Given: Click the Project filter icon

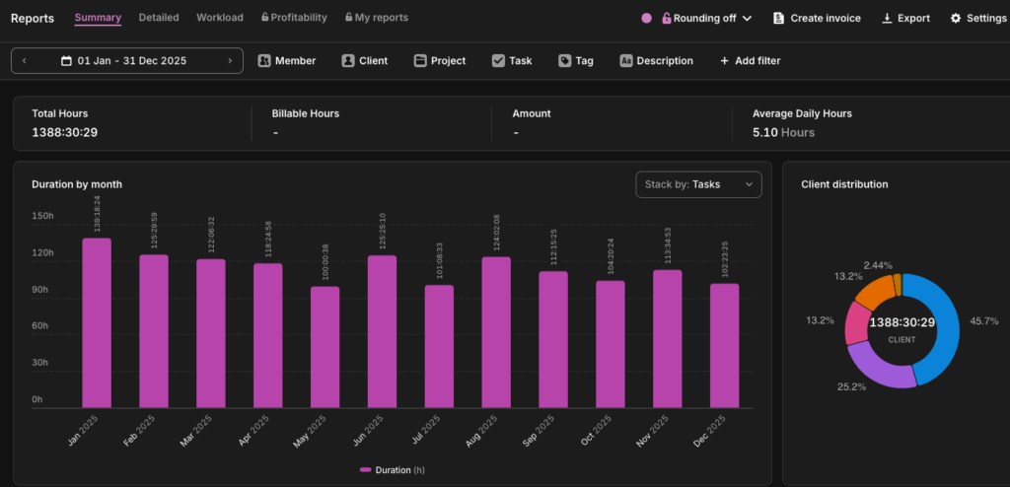Looking at the screenshot, I should (420, 61).
